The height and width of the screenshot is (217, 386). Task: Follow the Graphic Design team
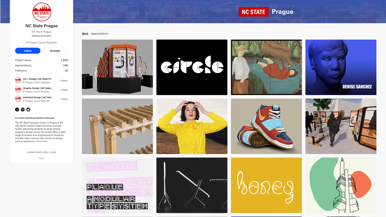click(64, 90)
